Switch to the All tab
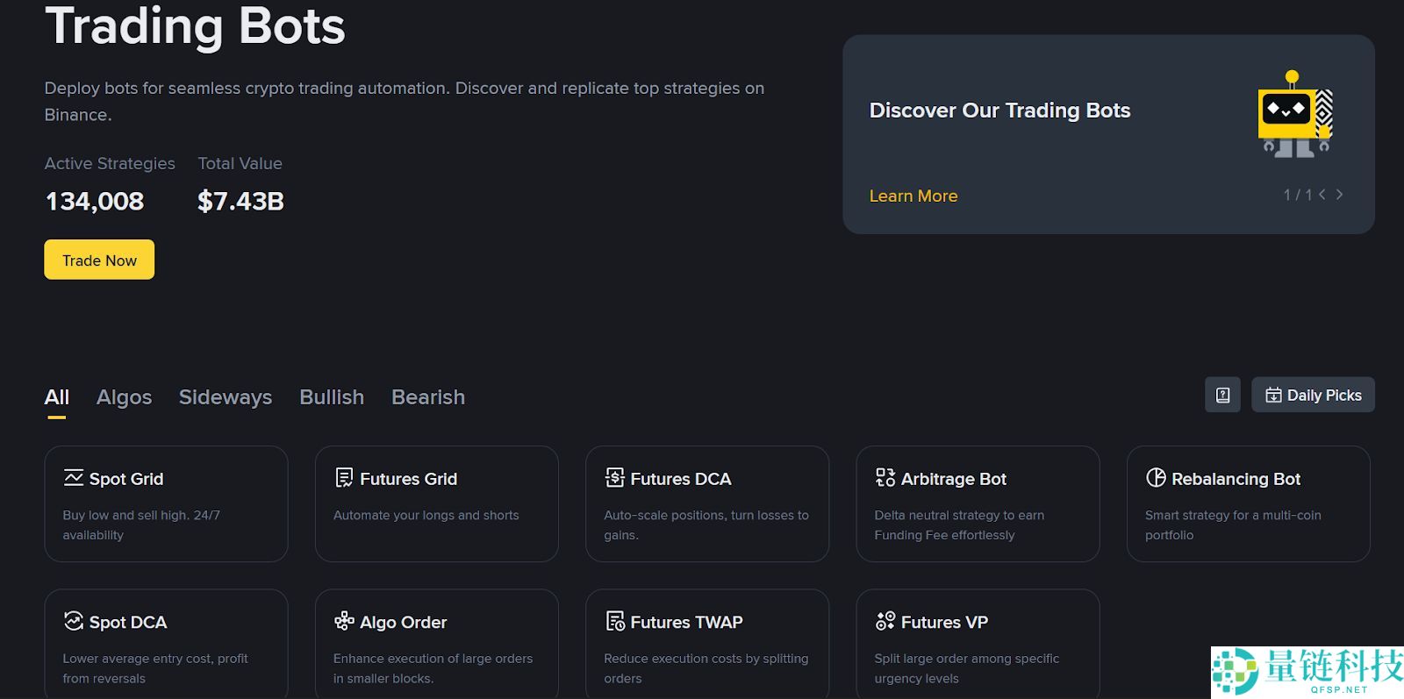Screen dimensions: 1404x699 [57, 397]
